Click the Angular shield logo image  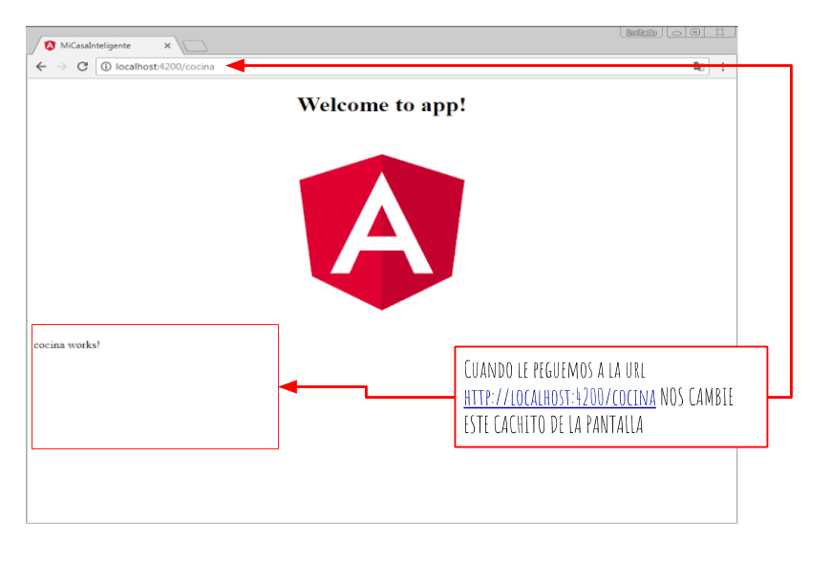(381, 231)
